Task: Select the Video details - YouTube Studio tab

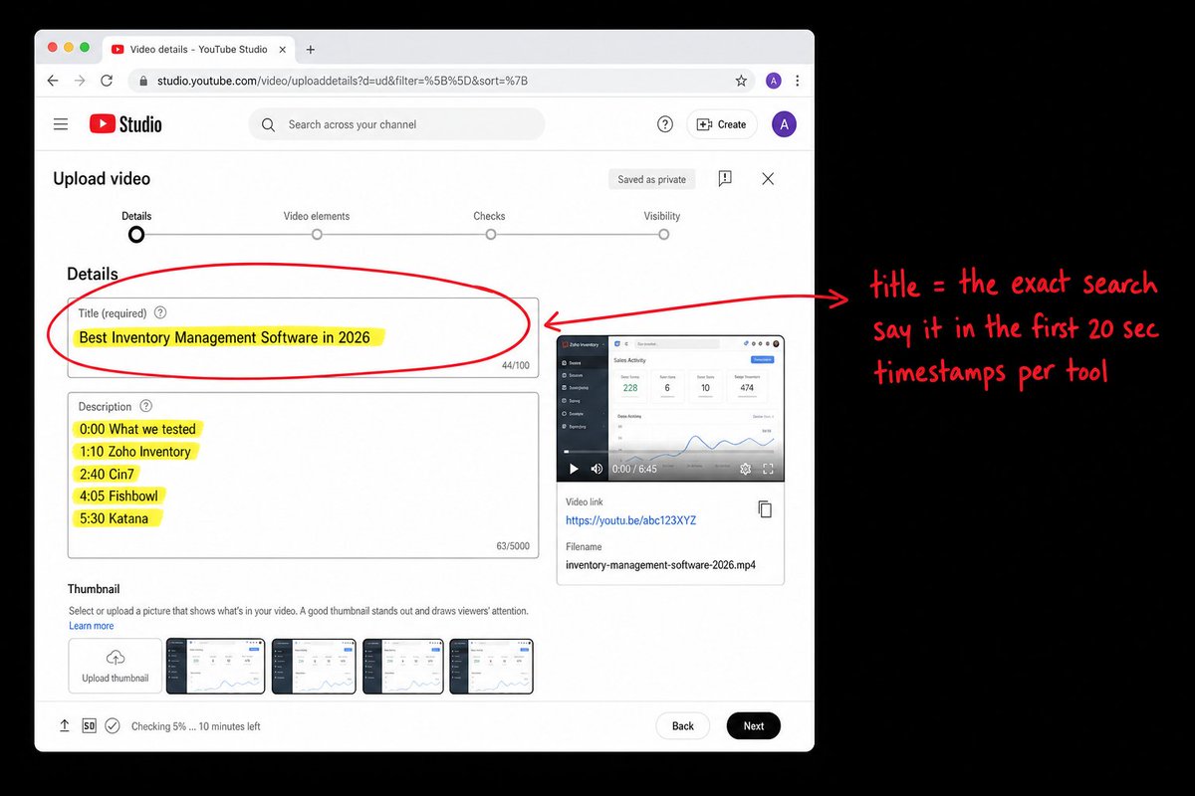Action: click(199, 49)
